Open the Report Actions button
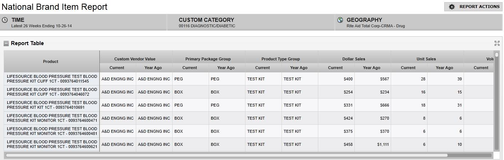504x160 pixels. 473,7
